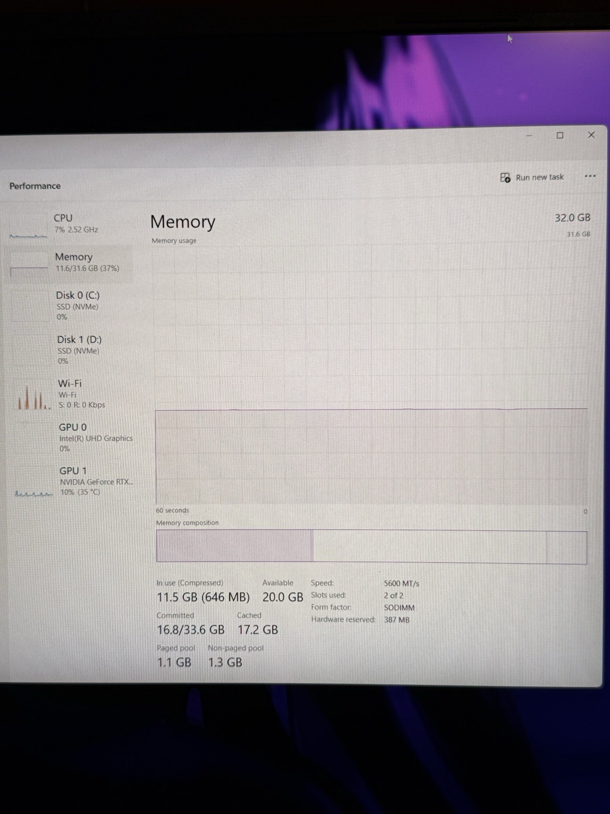Screen dimensions: 610x814
Task: Click the Memory composition label
Action: (187, 523)
